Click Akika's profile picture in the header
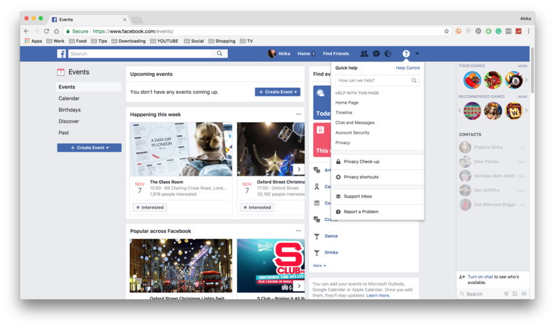 pos(272,53)
